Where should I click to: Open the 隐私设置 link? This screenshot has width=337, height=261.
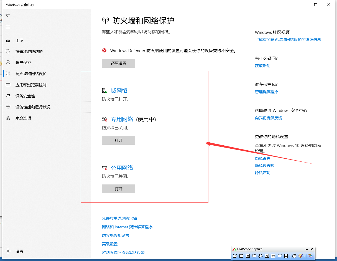coord(263,158)
